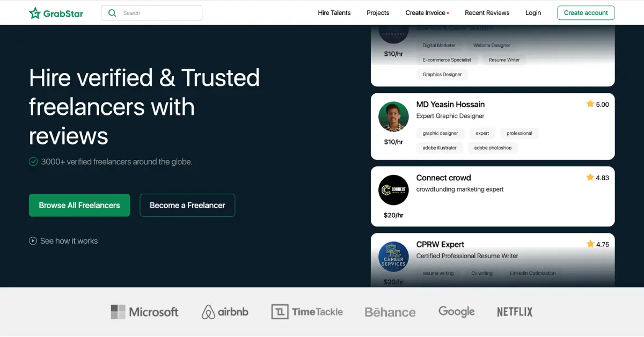Click the Behance logo
This screenshot has width=644, height=337.
tap(390, 311)
